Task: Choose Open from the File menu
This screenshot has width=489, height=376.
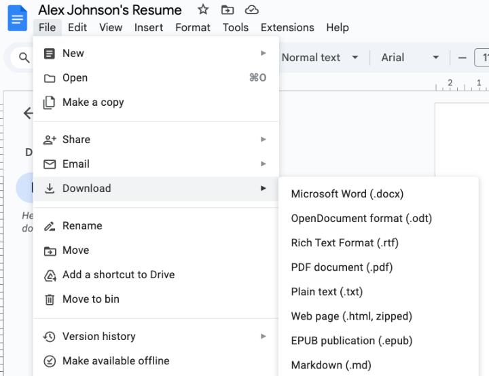Action: pos(156,77)
